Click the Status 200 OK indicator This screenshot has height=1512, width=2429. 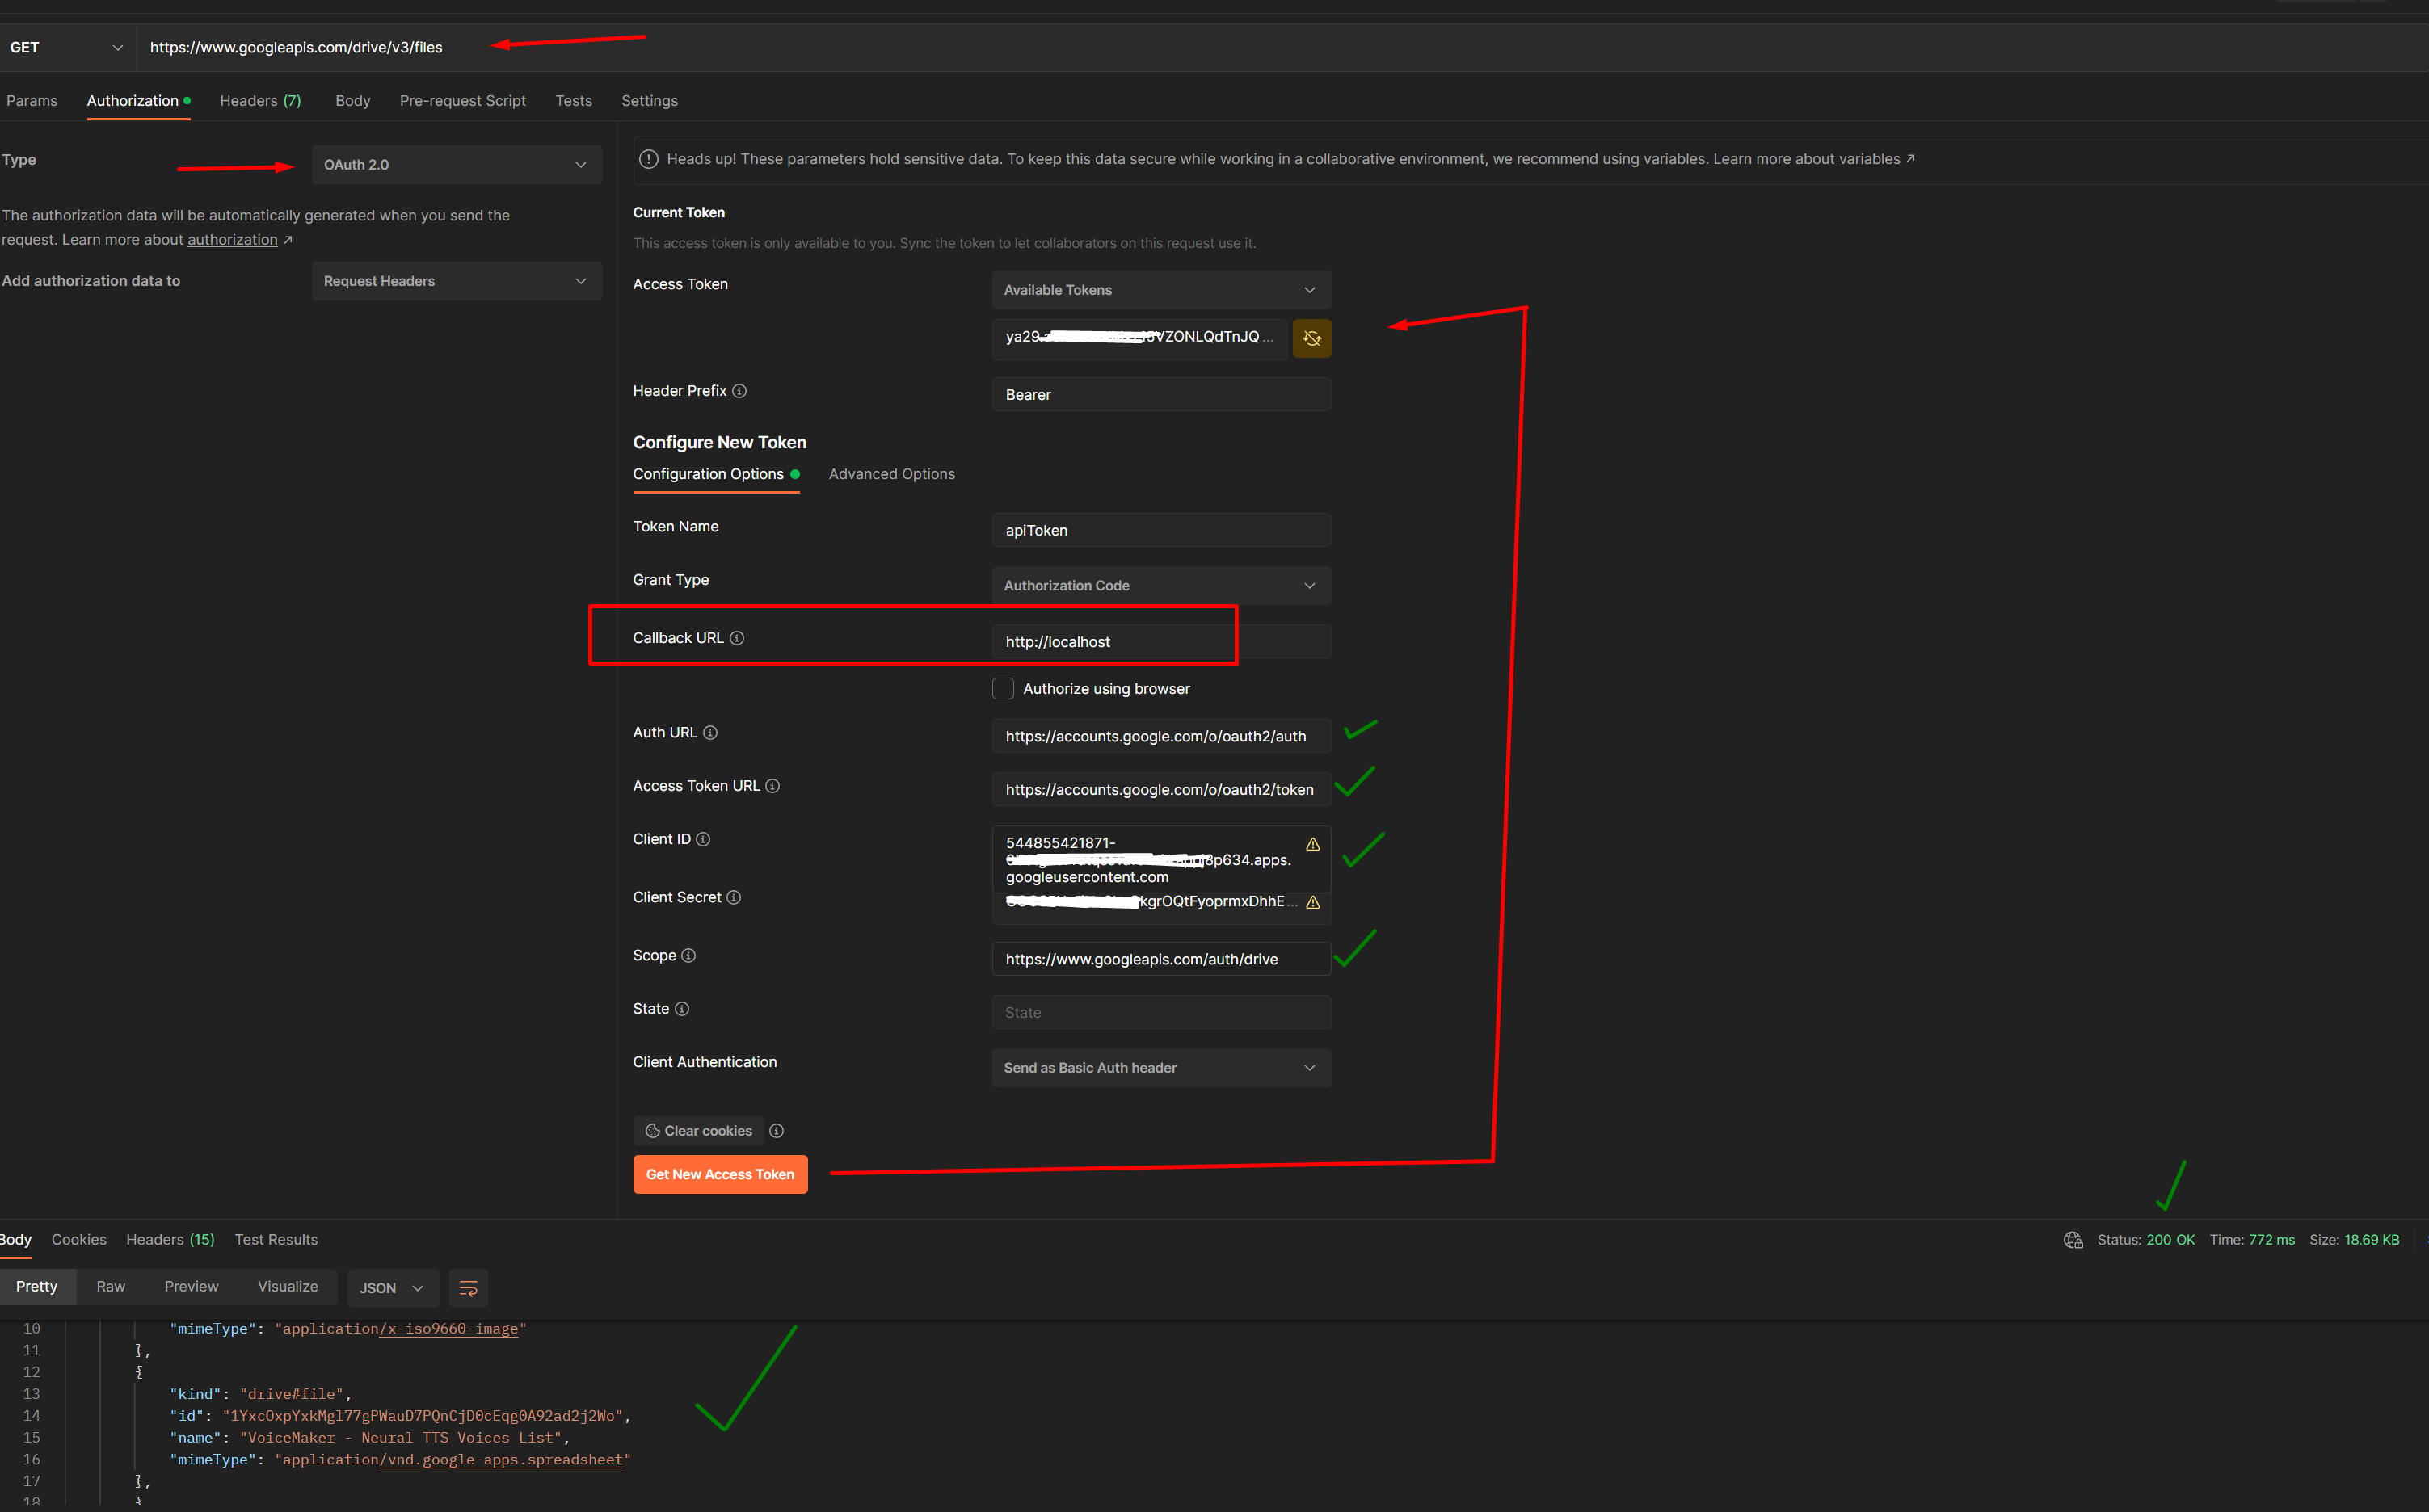pyautogui.click(x=2146, y=1240)
